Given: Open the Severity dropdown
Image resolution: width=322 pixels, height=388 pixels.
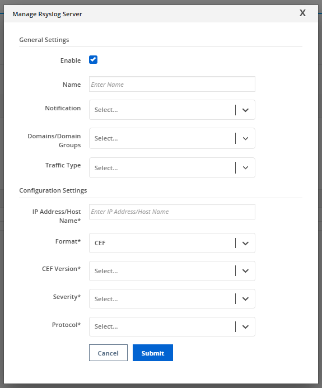Looking at the screenshot, I should 172,298.
